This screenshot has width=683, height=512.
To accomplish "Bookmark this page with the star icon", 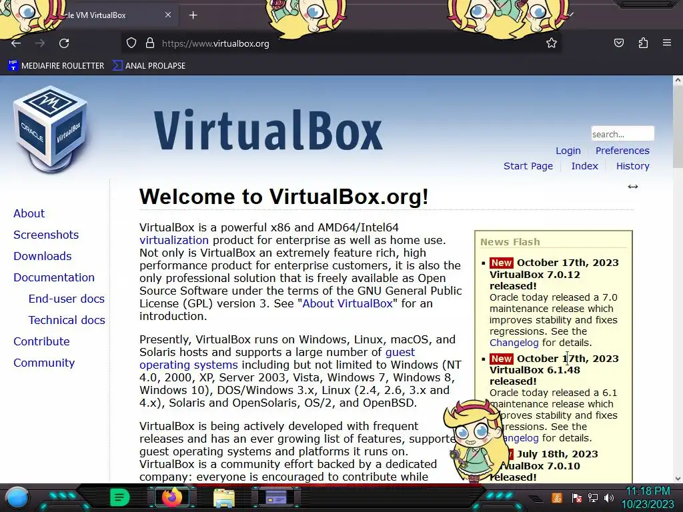I will click(x=552, y=43).
